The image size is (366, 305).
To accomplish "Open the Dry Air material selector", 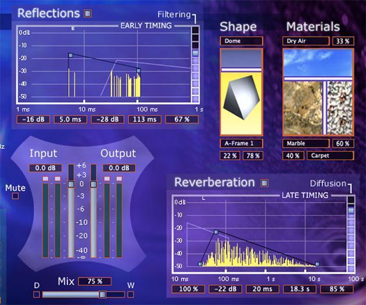I will [306, 41].
